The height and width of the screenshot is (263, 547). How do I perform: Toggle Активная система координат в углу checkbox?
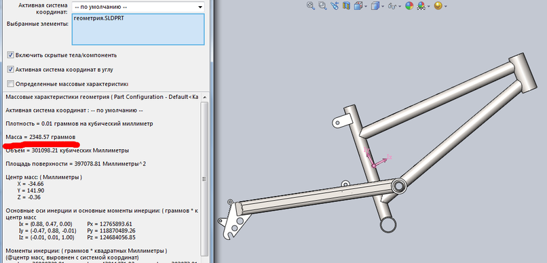[11, 69]
